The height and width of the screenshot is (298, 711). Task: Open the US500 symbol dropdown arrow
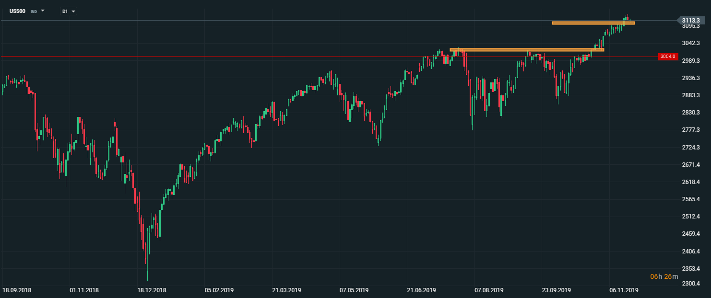tap(43, 10)
